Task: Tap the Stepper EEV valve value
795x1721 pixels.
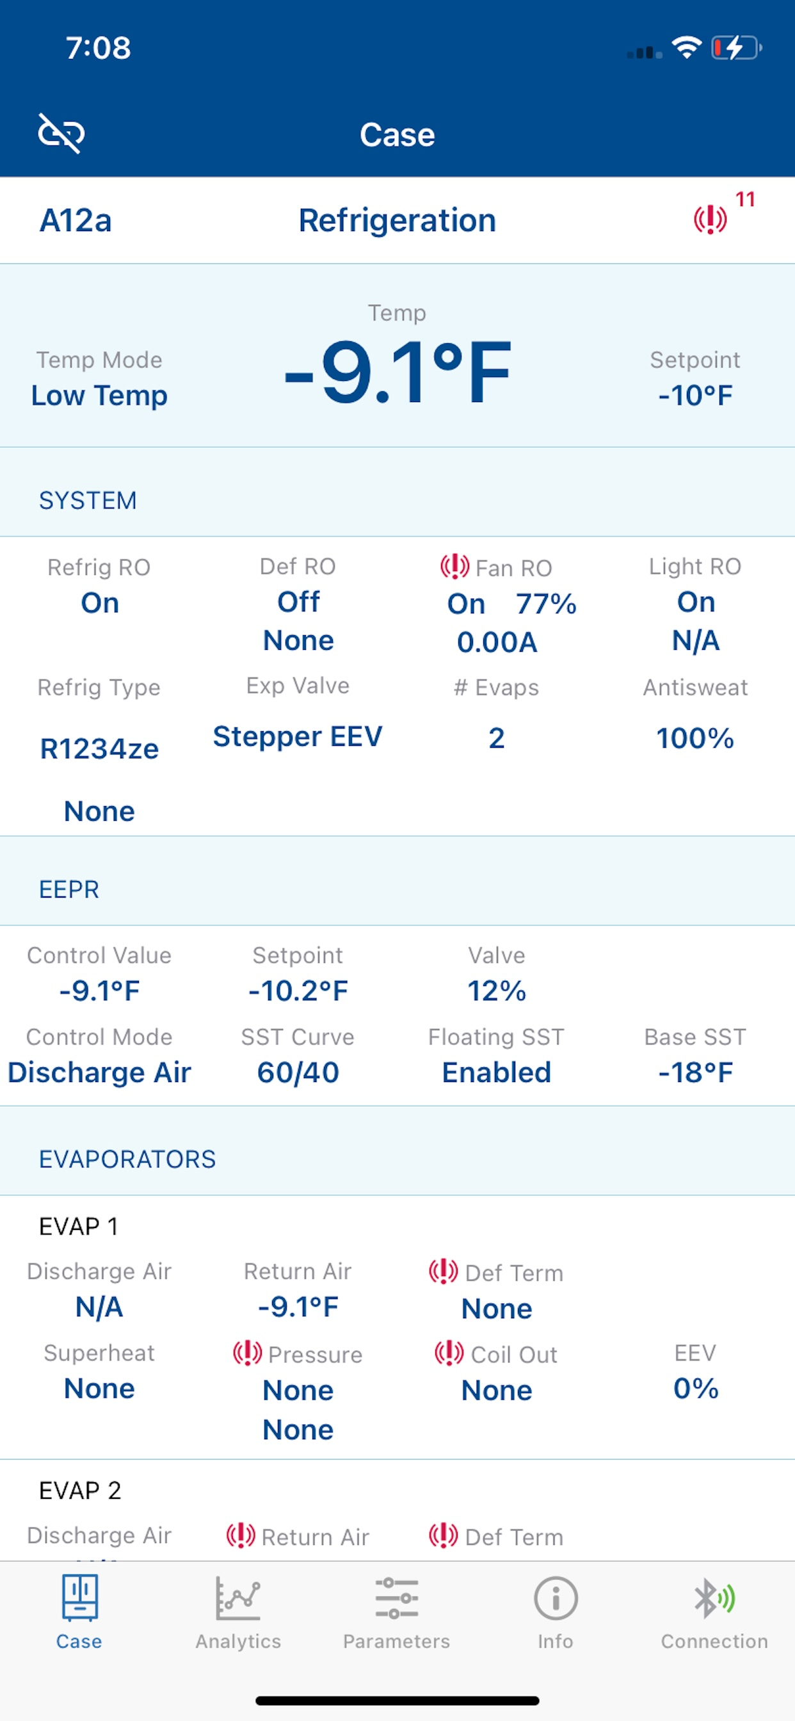Action: coord(297,737)
